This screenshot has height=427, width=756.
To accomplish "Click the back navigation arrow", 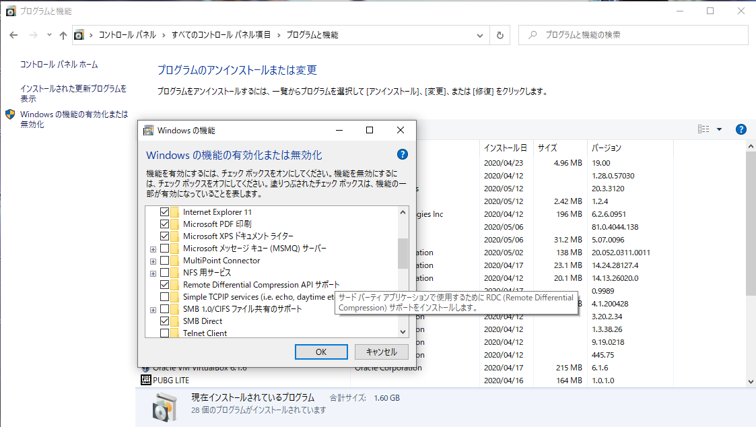I will pyautogui.click(x=13, y=35).
